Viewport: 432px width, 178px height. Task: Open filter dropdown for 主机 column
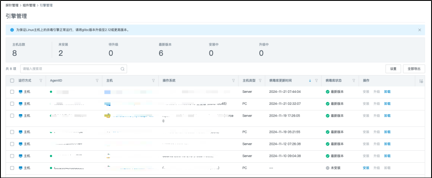coord(153,80)
